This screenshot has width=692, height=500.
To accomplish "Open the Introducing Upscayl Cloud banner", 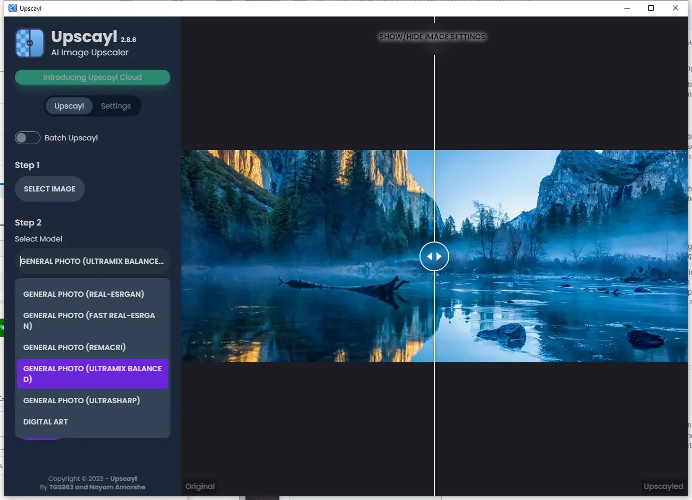I will point(92,77).
